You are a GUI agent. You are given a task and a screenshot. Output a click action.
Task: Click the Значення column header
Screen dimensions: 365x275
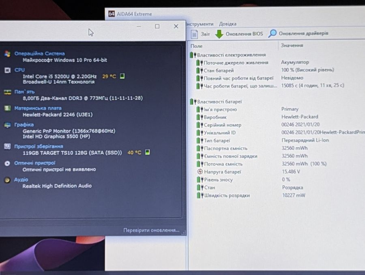[292, 45]
